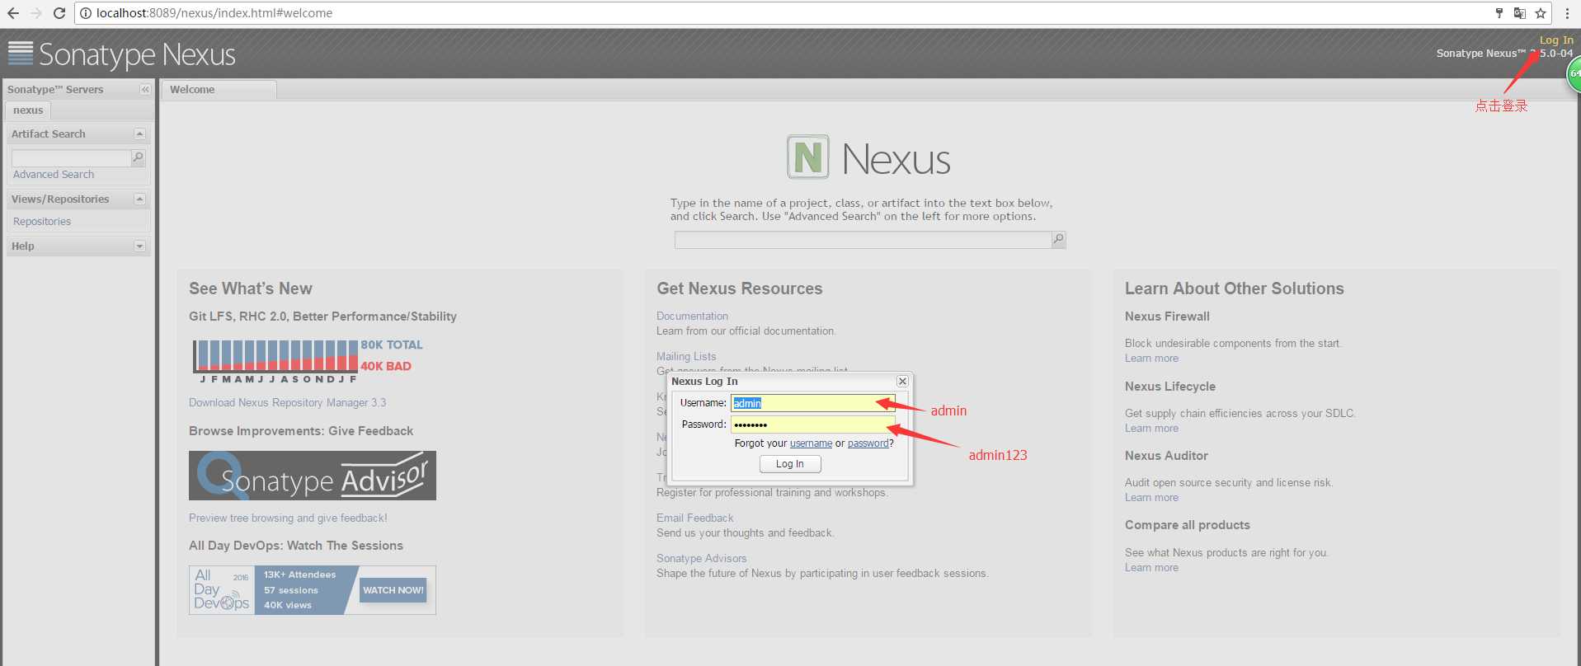The width and height of the screenshot is (1581, 666).
Task: Open the saved password key icon
Action: [x=1499, y=13]
